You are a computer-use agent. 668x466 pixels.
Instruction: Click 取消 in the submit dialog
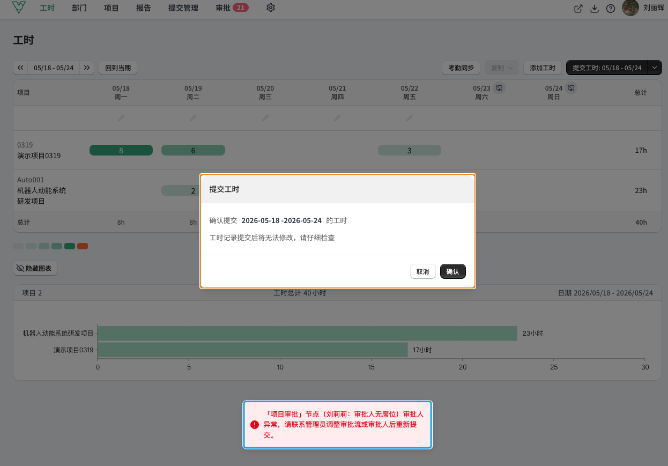tap(423, 271)
